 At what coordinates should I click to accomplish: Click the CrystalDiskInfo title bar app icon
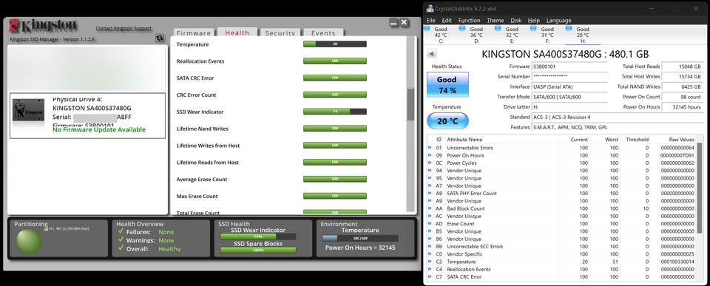[429, 8]
